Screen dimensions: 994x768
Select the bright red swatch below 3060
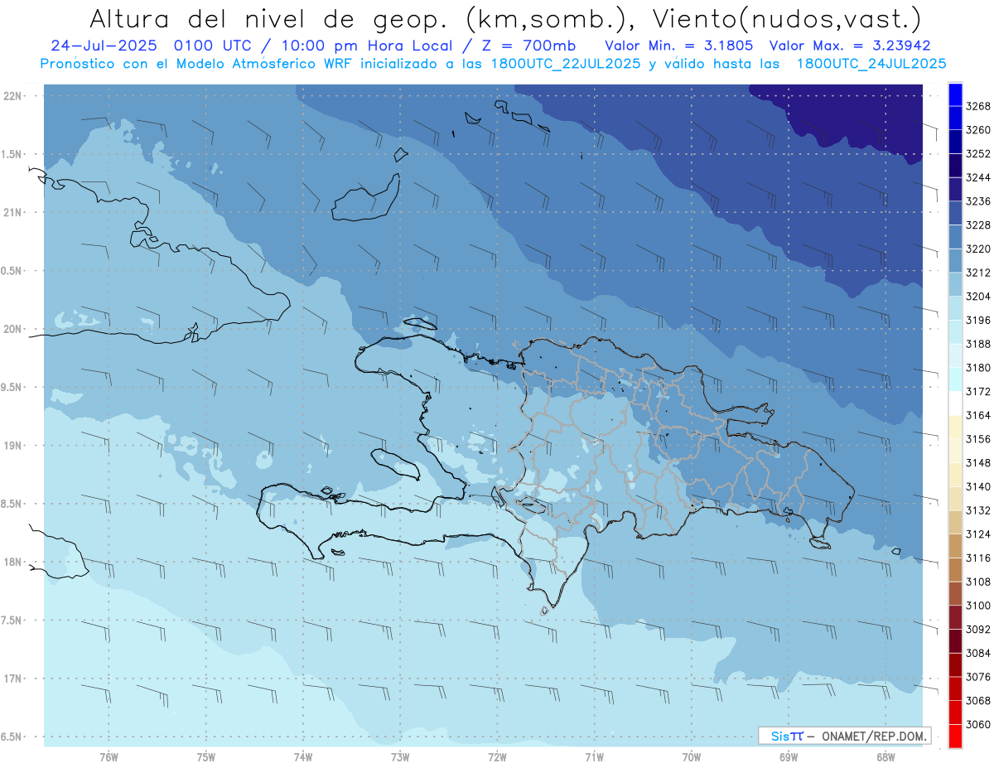click(x=955, y=736)
